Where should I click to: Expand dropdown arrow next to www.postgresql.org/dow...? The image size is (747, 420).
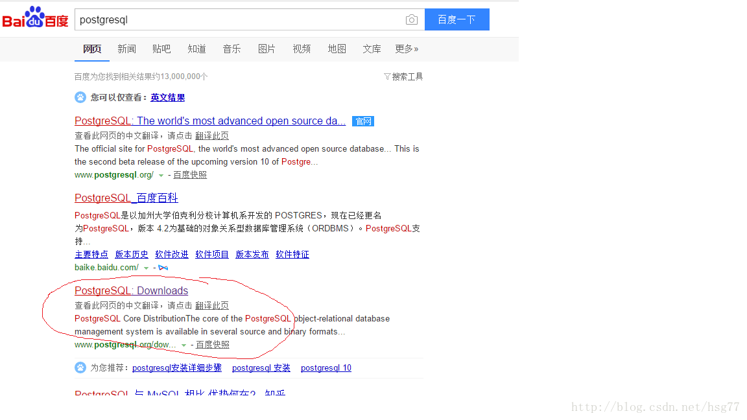point(184,345)
